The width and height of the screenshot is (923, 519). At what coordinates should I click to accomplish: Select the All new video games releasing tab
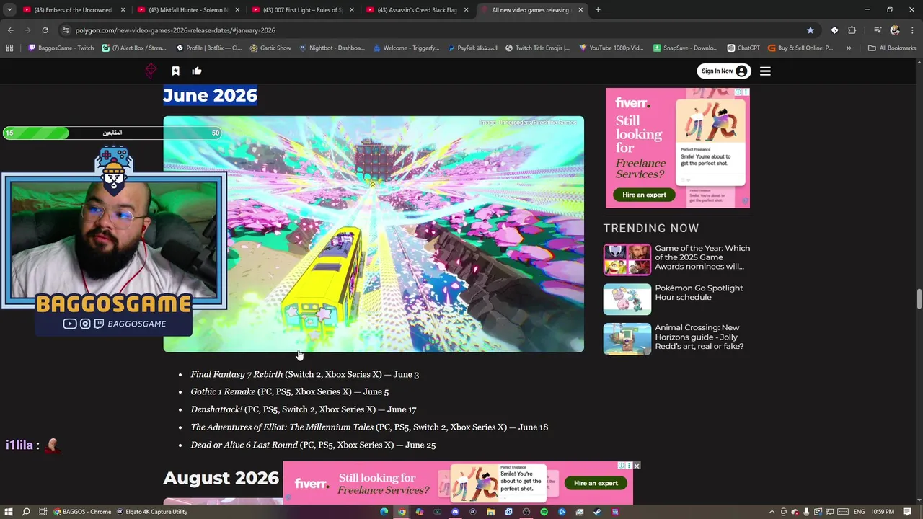(x=532, y=10)
